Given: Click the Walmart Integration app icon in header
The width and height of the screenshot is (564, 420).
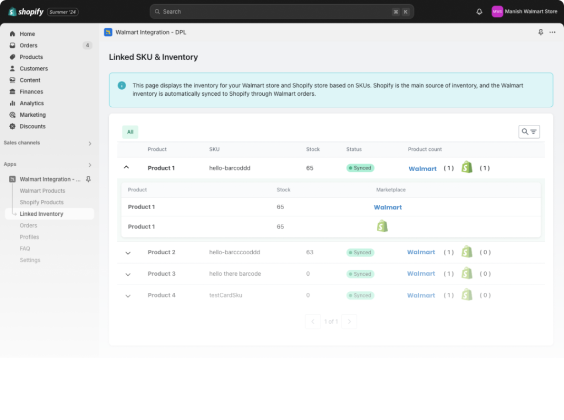Looking at the screenshot, I should [108, 32].
